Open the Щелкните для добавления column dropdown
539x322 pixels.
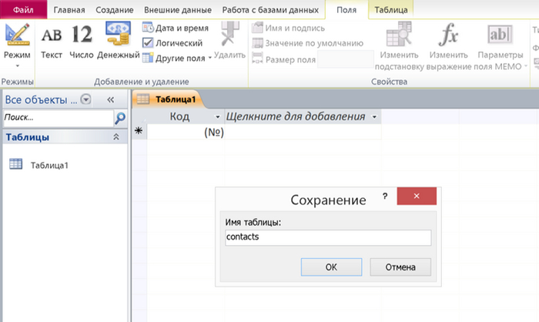[x=374, y=116]
